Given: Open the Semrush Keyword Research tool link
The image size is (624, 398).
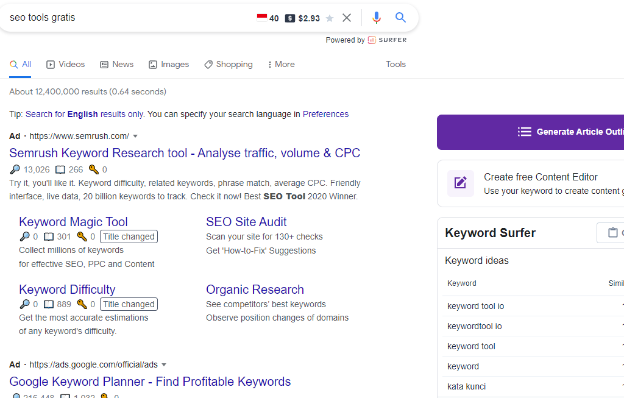Looking at the screenshot, I should [x=185, y=153].
